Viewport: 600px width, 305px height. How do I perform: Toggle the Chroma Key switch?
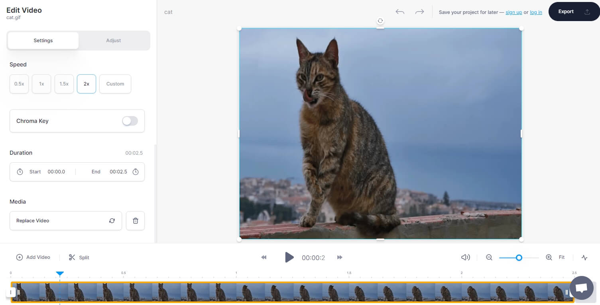[x=130, y=121]
